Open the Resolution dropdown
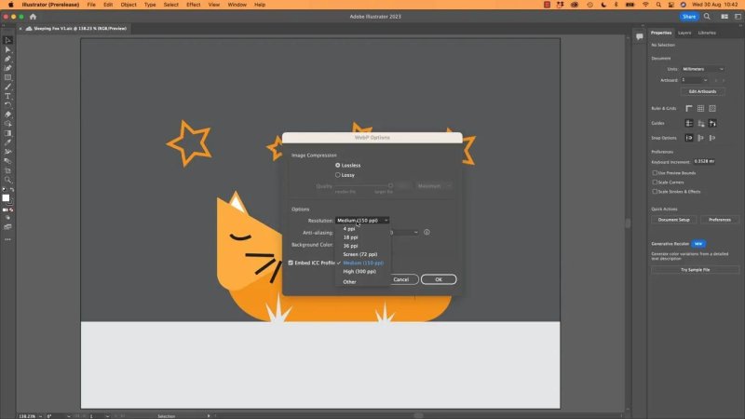 click(362, 221)
